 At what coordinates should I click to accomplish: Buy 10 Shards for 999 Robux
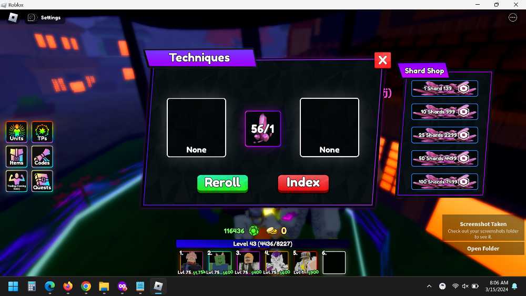pos(444,111)
